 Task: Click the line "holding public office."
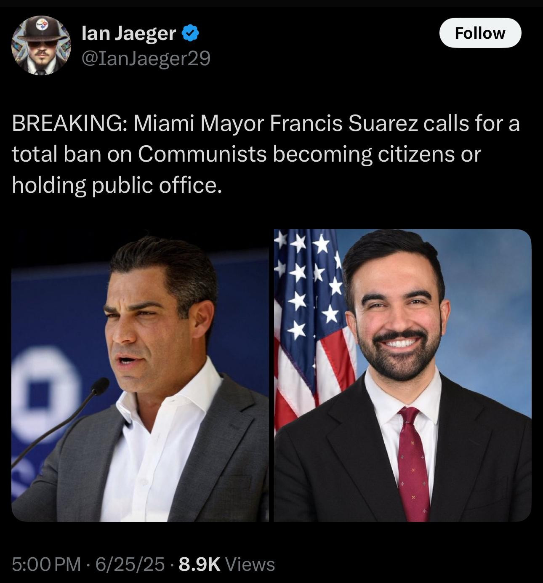tap(117, 185)
